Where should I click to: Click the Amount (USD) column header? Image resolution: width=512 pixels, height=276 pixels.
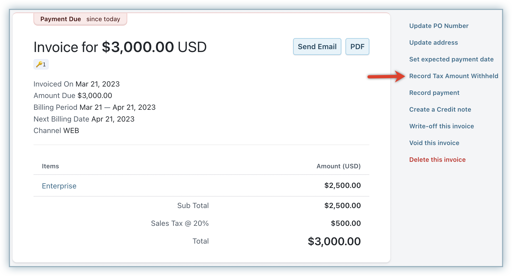pos(338,166)
